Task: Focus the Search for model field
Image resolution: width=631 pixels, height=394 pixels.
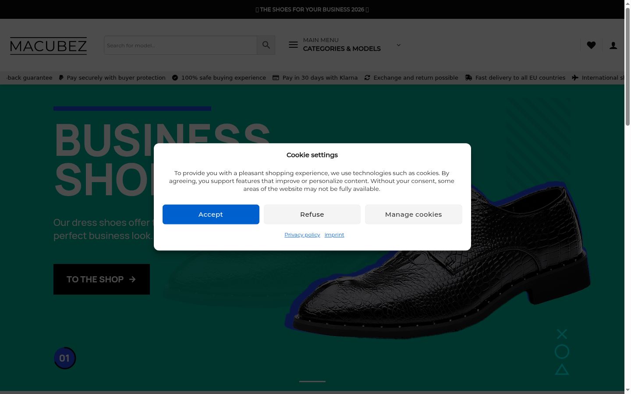Action: point(181,45)
